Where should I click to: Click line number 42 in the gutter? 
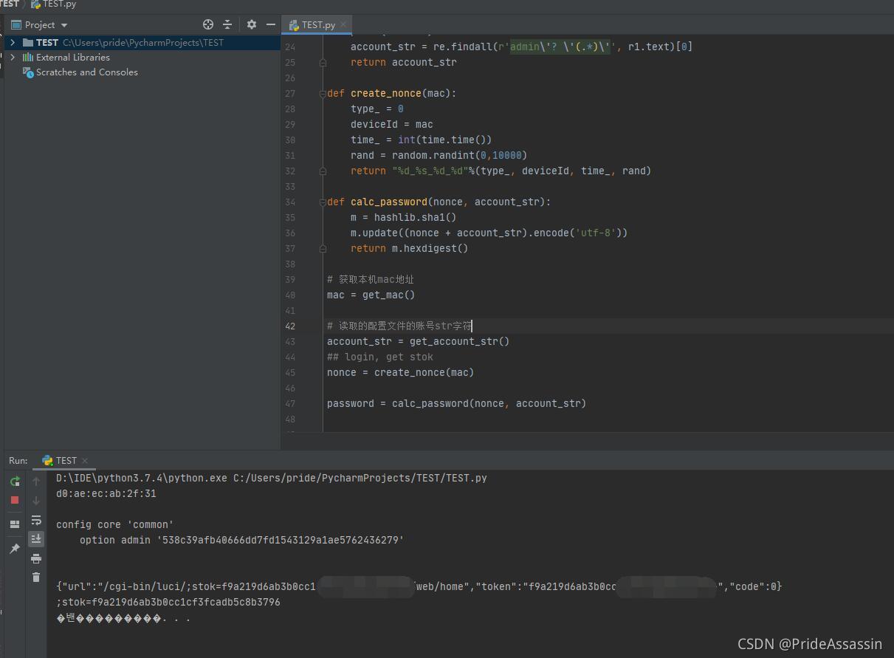pos(289,326)
